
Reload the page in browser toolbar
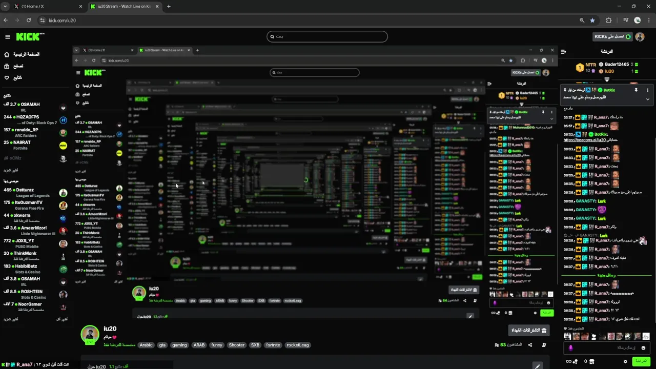click(29, 20)
